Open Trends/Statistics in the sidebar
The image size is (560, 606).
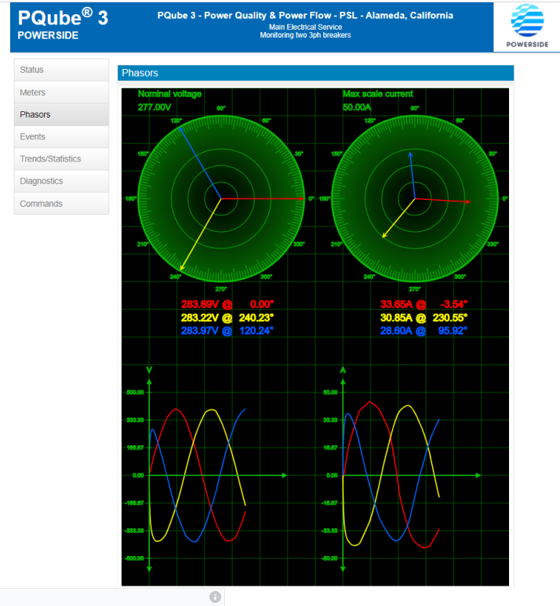click(61, 159)
